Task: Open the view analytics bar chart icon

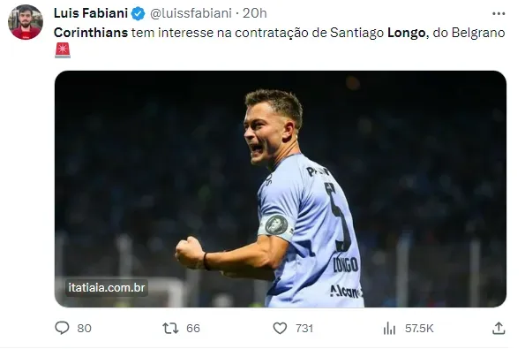Action: pyautogui.click(x=389, y=328)
